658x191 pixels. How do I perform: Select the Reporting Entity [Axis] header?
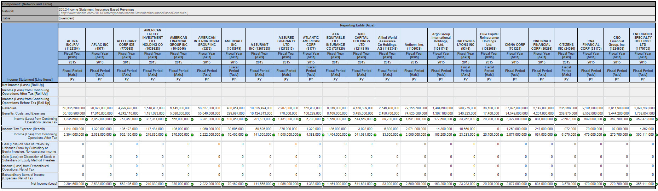point(357,25)
